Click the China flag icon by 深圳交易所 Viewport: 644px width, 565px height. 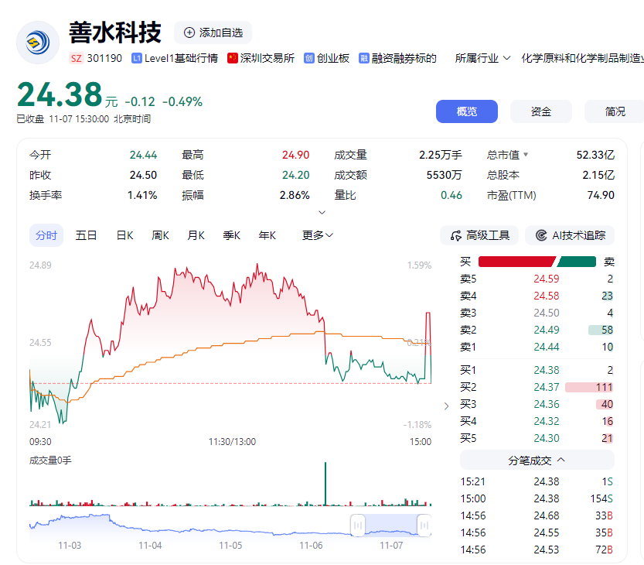233,58
